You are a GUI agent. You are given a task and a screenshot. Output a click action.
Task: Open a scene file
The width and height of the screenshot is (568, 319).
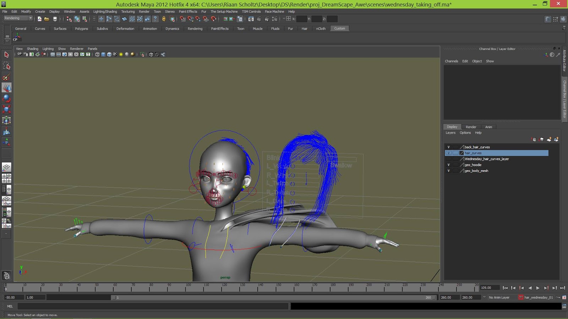click(x=47, y=19)
